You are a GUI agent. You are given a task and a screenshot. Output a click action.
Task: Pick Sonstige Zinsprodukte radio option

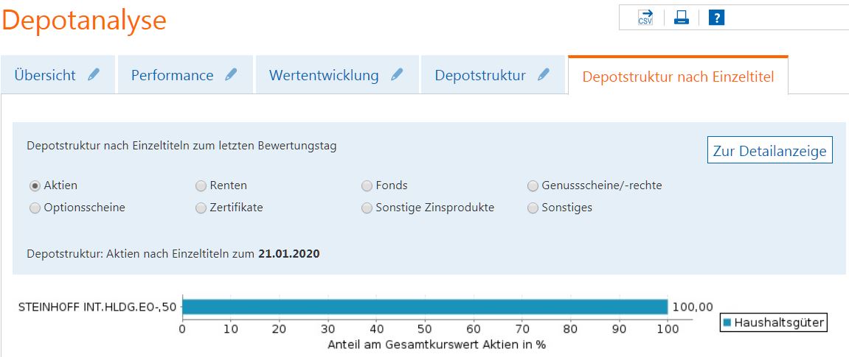coord(367,208)
